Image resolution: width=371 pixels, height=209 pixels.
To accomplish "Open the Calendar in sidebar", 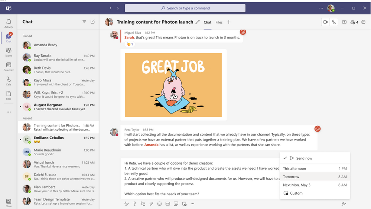I will coord(9,67).
